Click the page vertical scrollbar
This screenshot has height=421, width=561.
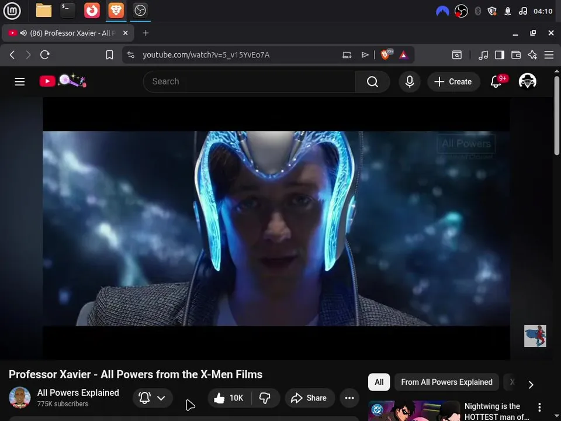(x=557, y=115)
